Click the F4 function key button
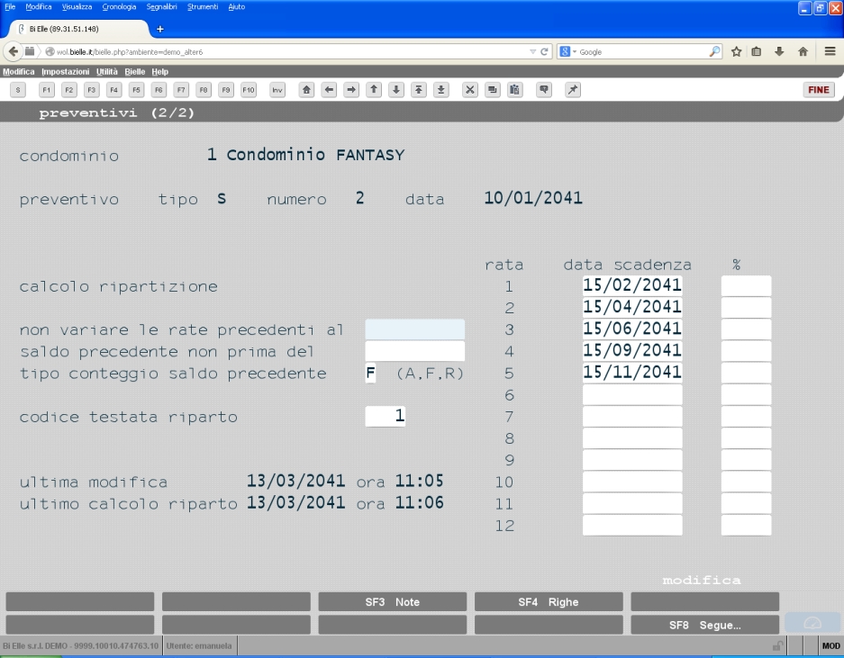The height and width of the screenshot is (658, 844). [113, 90]
